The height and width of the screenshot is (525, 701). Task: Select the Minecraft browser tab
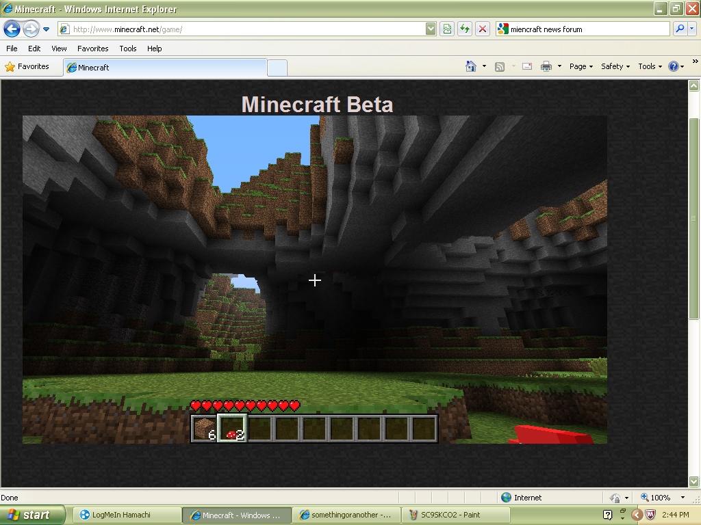point(165,68)
